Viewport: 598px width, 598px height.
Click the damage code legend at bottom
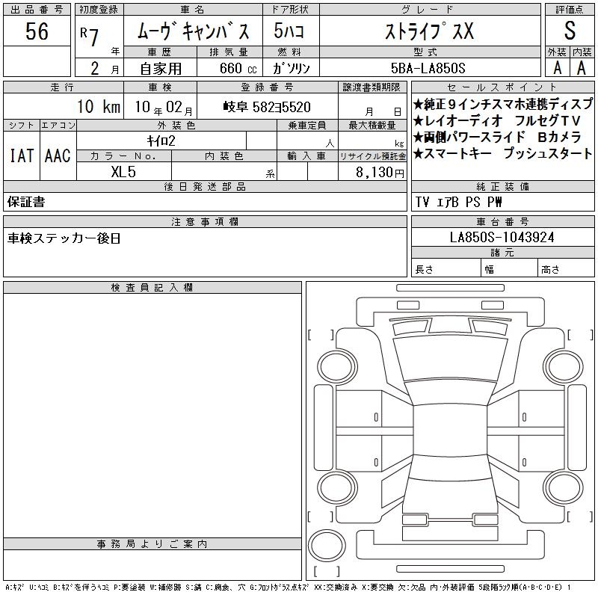pos(288,588)
